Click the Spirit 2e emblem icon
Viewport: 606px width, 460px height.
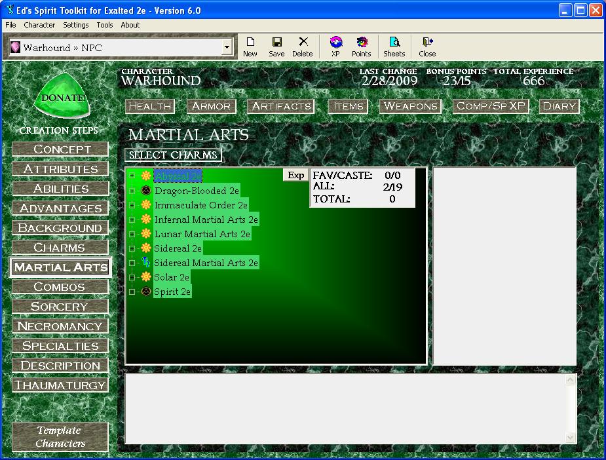coord(146,292)
